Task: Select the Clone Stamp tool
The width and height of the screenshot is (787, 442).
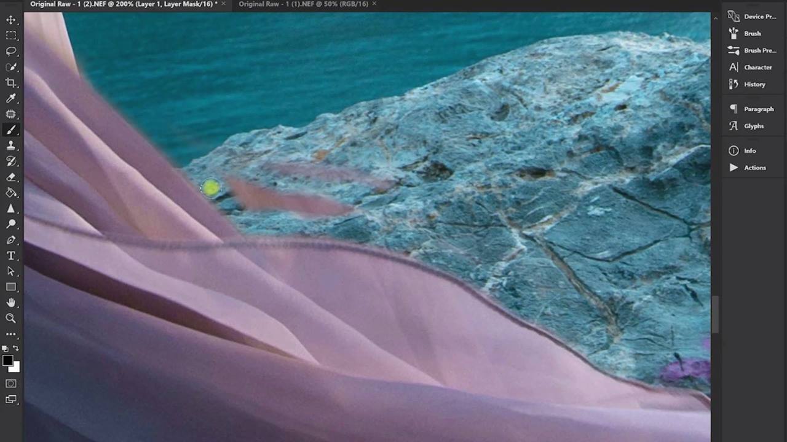Action: tap(11, 145)
